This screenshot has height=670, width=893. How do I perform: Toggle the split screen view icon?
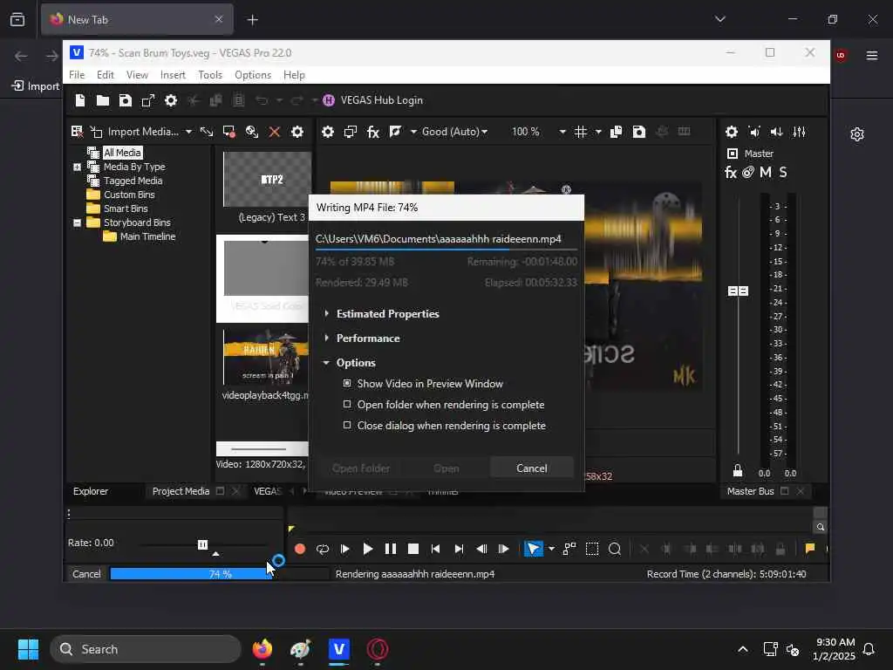[395, 132]
